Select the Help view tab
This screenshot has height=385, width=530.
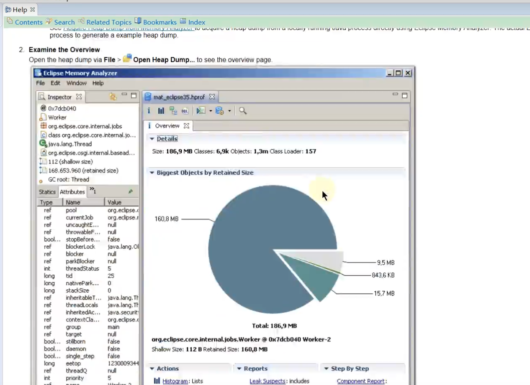click(20, 9)
